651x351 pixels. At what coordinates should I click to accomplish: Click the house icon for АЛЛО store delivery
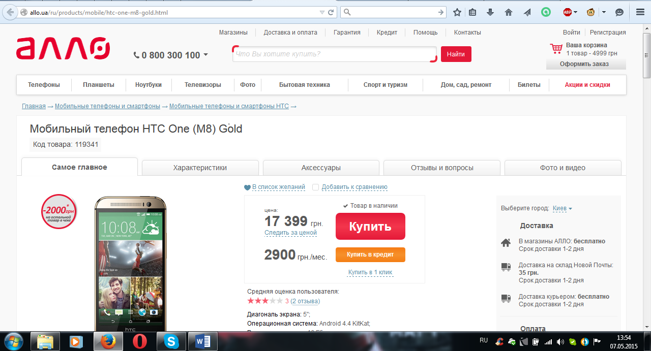tap(506, 243)
